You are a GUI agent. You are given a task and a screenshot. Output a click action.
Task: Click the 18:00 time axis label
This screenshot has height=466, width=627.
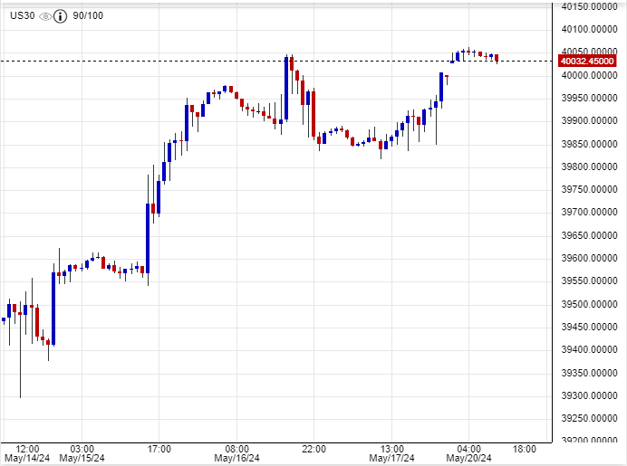tap(523, 449)
